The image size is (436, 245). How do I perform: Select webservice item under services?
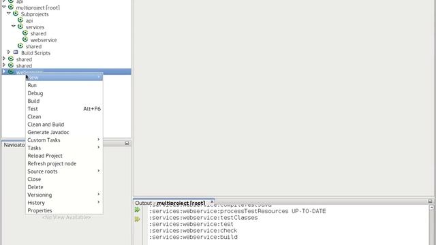44,40
